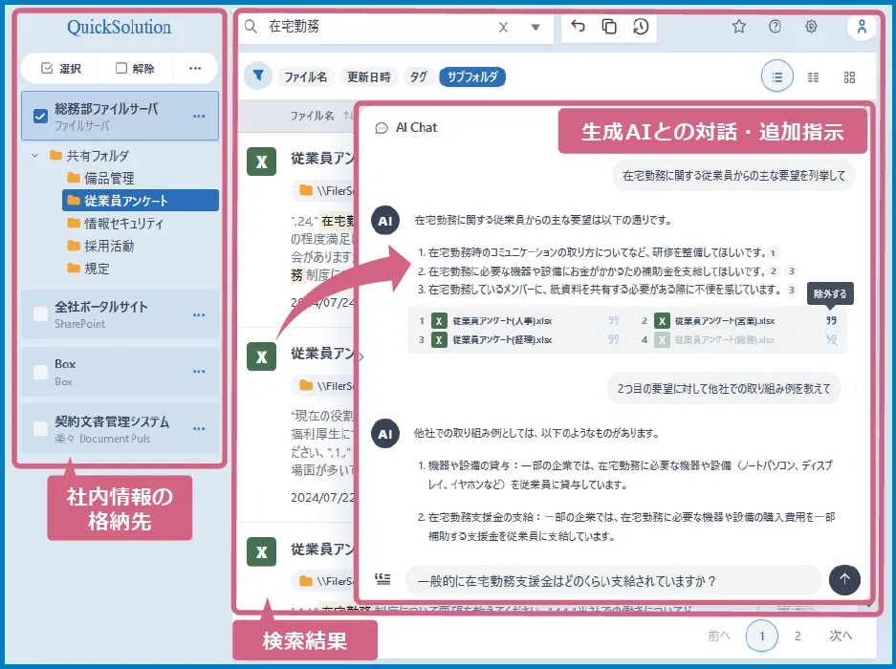896x669 pixels.
Task: Go to results page 1
Action: pos(762,636)
